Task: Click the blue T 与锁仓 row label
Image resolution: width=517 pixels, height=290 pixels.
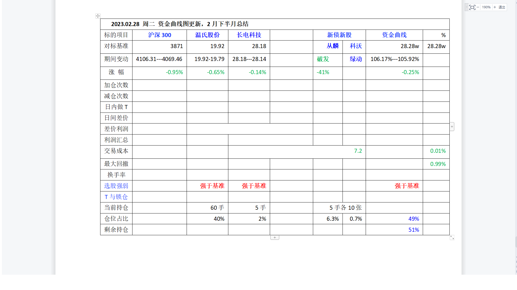Action: point(116,197)
